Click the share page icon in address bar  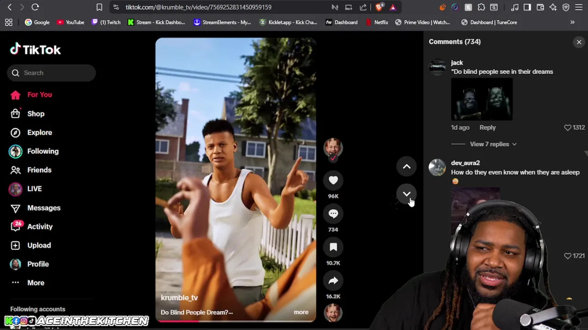pos(363,7)
